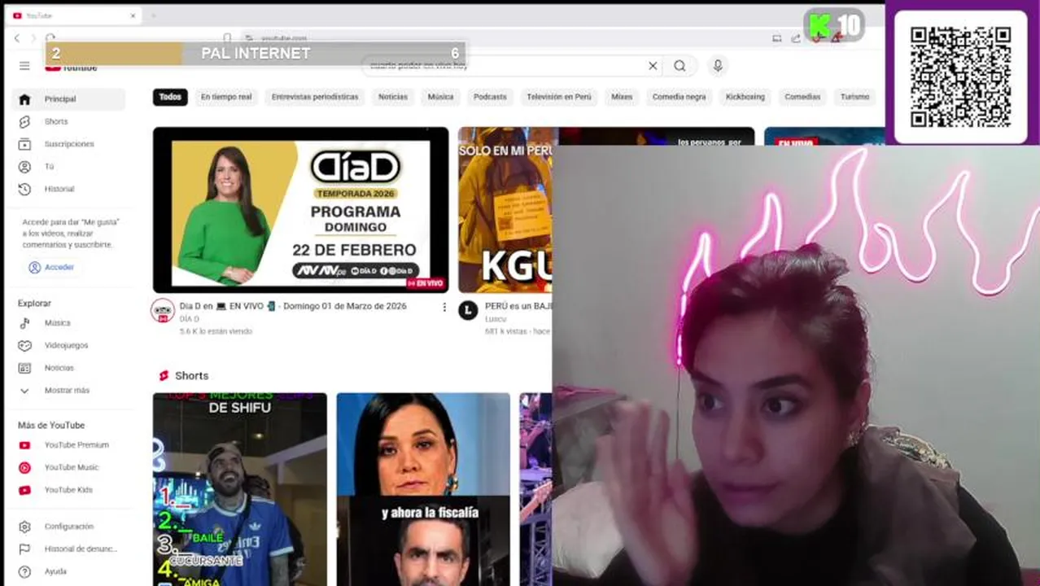Screen dimensions: 1040x586
Task: Reload the page with the browser refresh icon
Action: pyautogui.click(x=50, y=37)
